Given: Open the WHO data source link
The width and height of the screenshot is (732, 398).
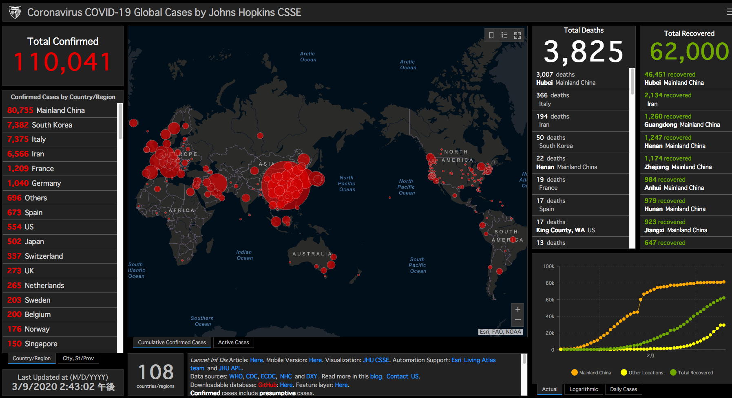Looking at the screenshot, I should [236, 376].
